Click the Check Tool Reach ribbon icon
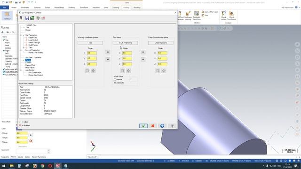 tap(232, 15)
